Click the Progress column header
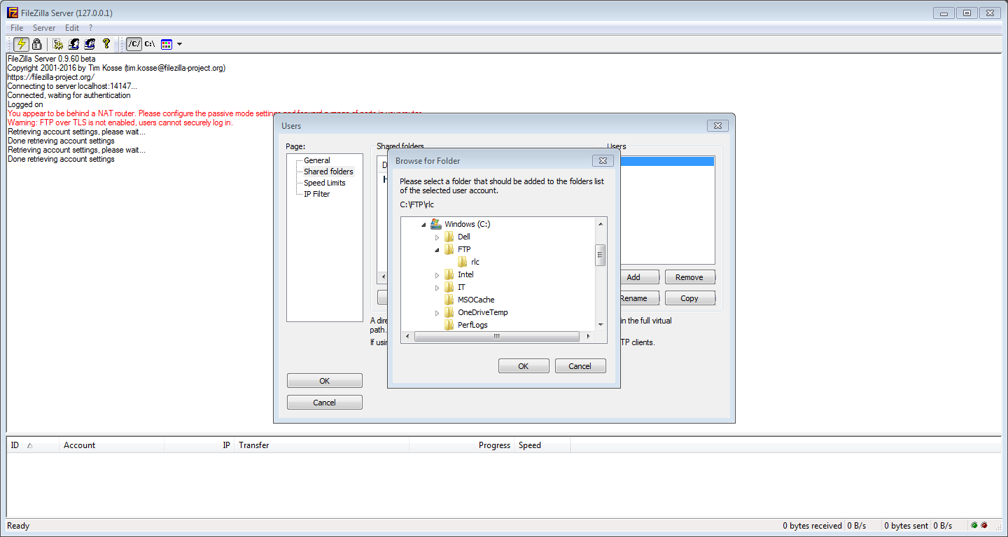1008x537 pixels. point(462,445)
